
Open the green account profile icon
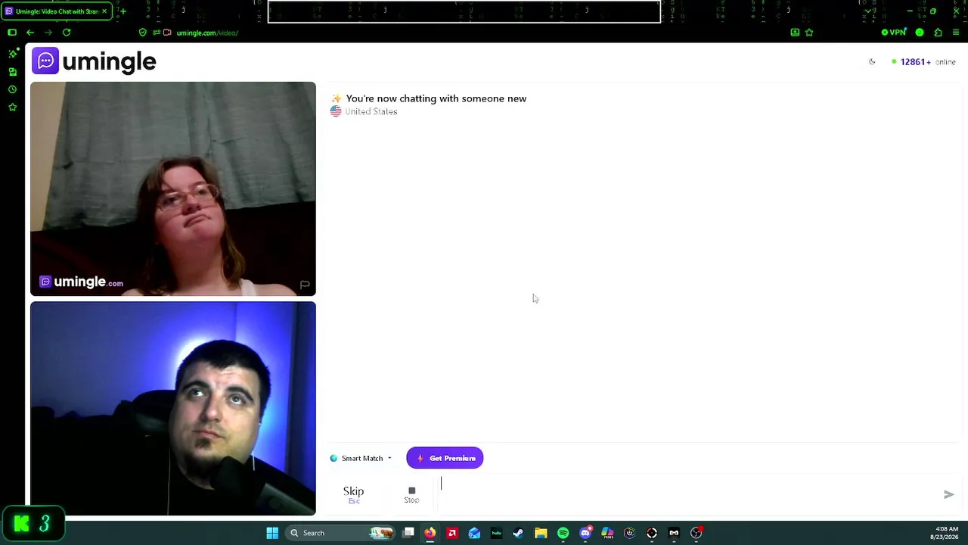point(920,33)
